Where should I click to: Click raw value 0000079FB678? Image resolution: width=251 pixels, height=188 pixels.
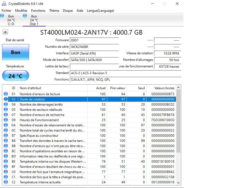163,115
